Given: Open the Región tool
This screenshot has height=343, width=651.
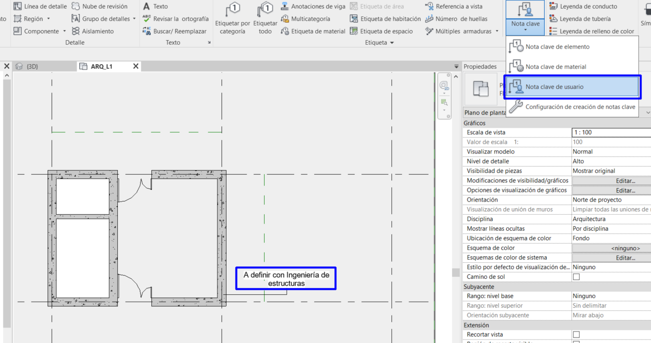Looking at the screenshot, I should pos(29,19).
